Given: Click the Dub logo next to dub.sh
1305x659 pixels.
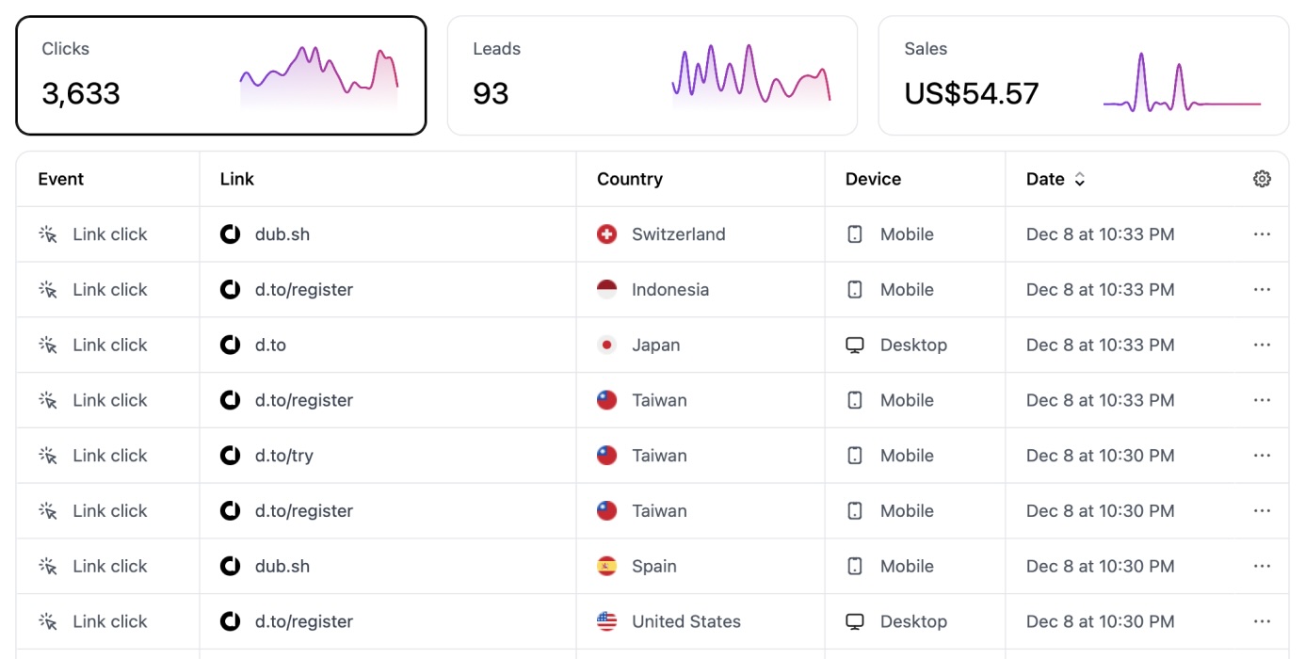Looking at the screenshot, I should [230, 233].
